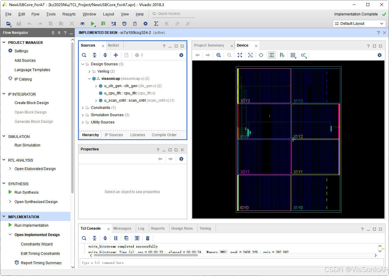This screenshot has width=389, height=276.
Task: Copy Tcl Console output with copy icon
Action: point(126,238)
